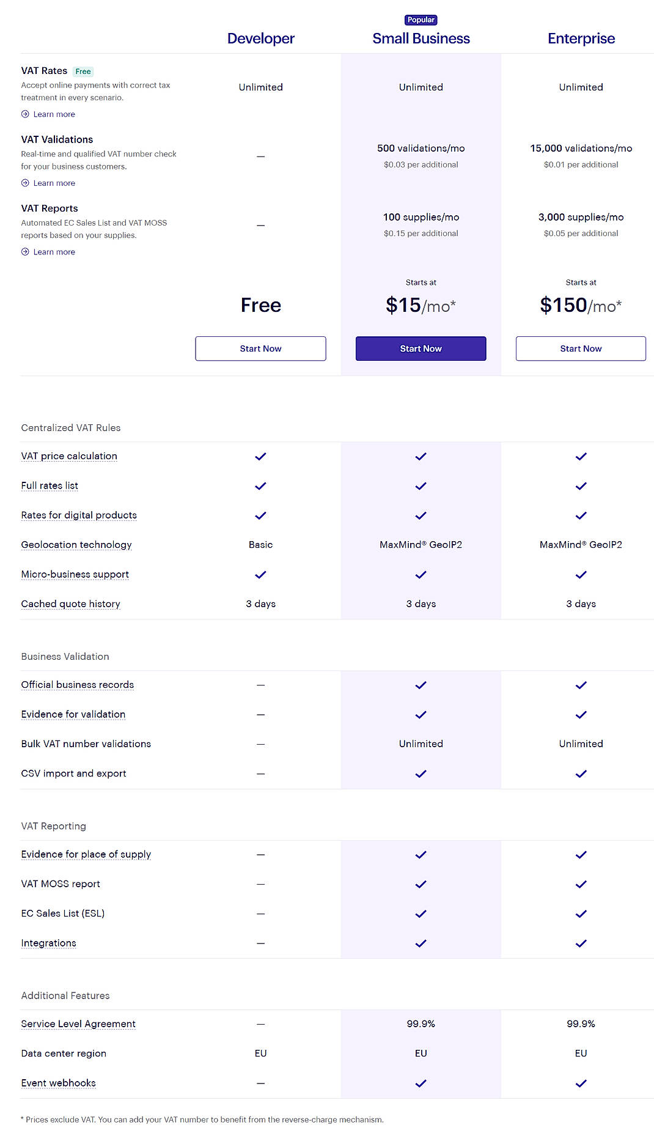Click the checkmark for Developer VAT price calculation

(260, 456)
